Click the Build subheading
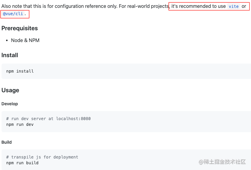This screenshot has height=170, width=251. (x=7, y=142)
